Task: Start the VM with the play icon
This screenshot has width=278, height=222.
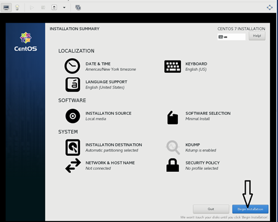Action: tap(32, 8)
